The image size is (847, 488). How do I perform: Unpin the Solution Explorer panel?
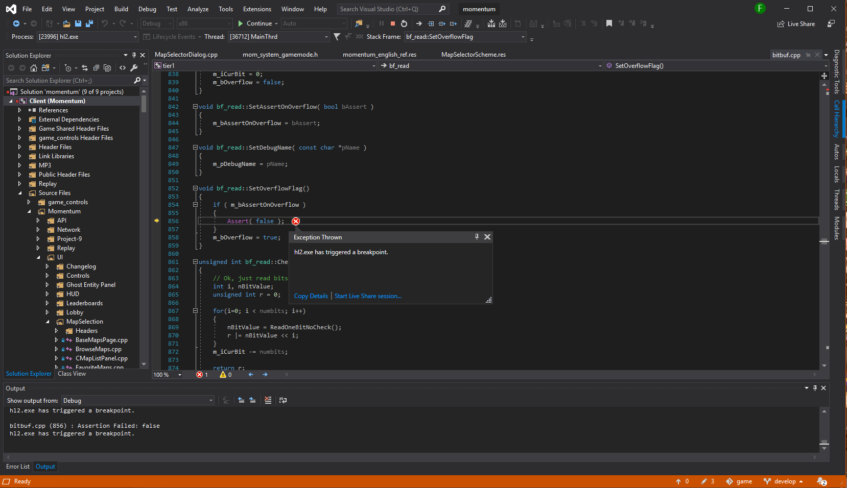tap(134, 55)
